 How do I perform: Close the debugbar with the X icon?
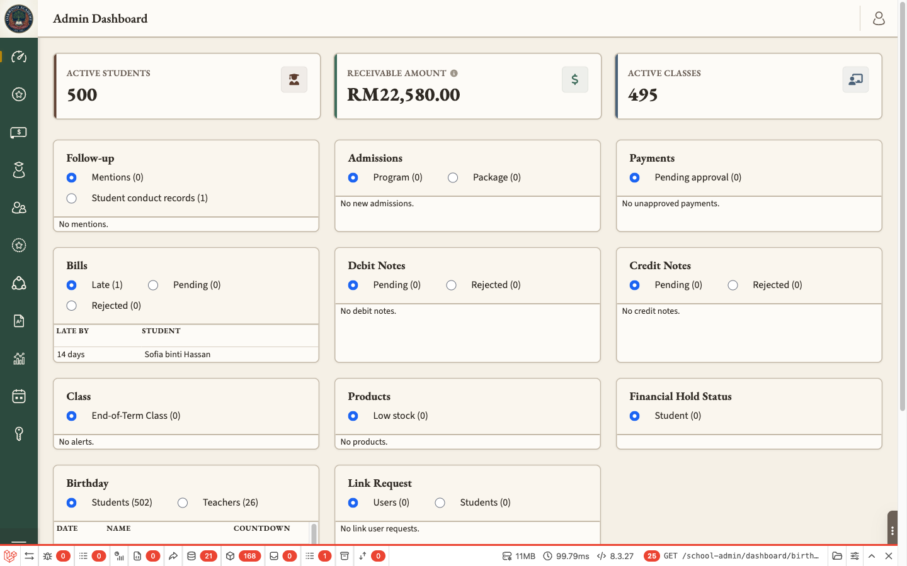pos(889,556)
